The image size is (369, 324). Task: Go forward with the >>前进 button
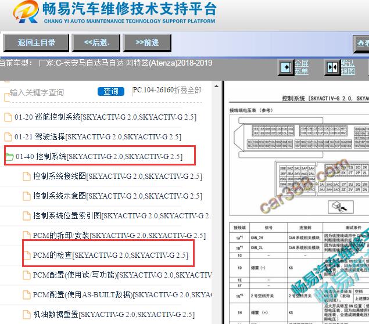coord(147,43)
